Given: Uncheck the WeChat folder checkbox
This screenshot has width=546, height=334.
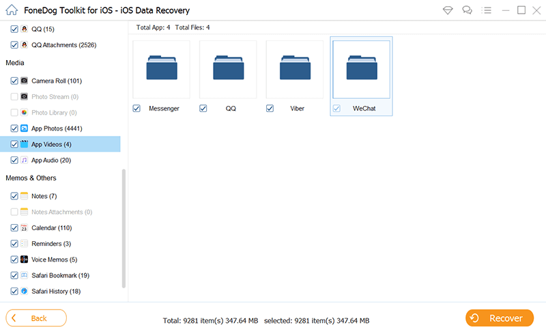Looking at the screenshot, I should 336,109.
